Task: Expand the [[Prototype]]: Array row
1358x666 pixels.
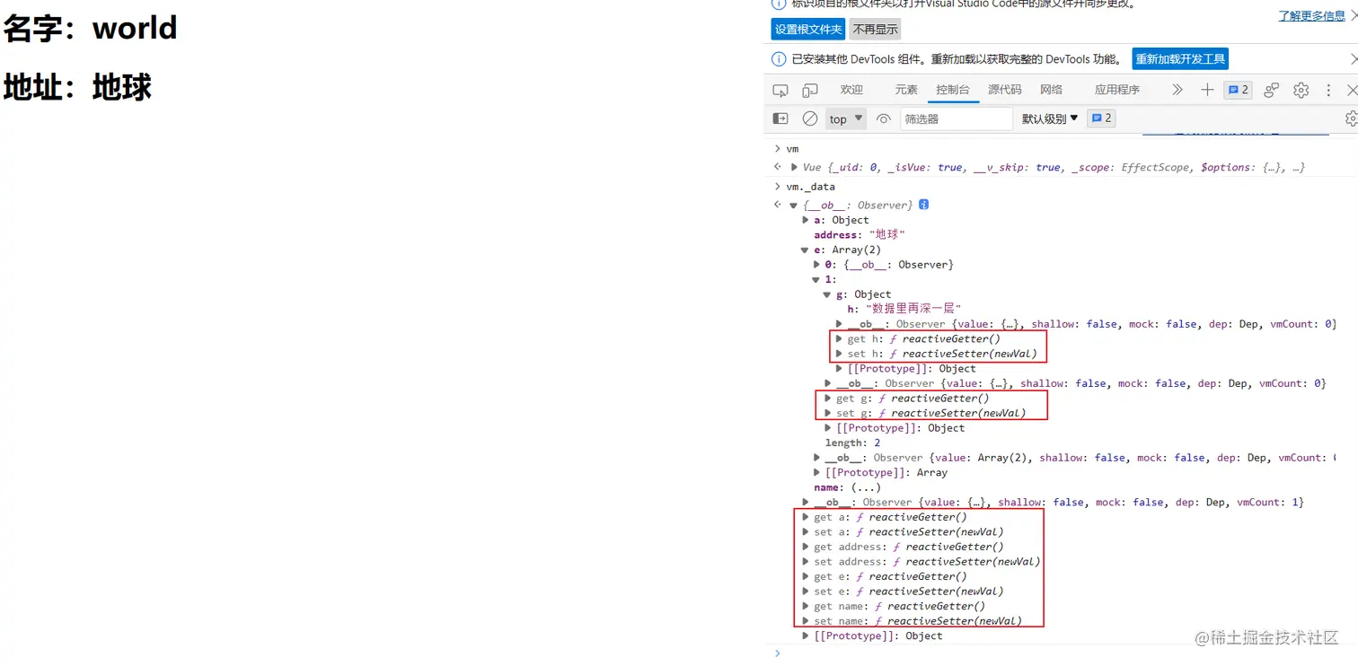Action: [x=816, y=472]
